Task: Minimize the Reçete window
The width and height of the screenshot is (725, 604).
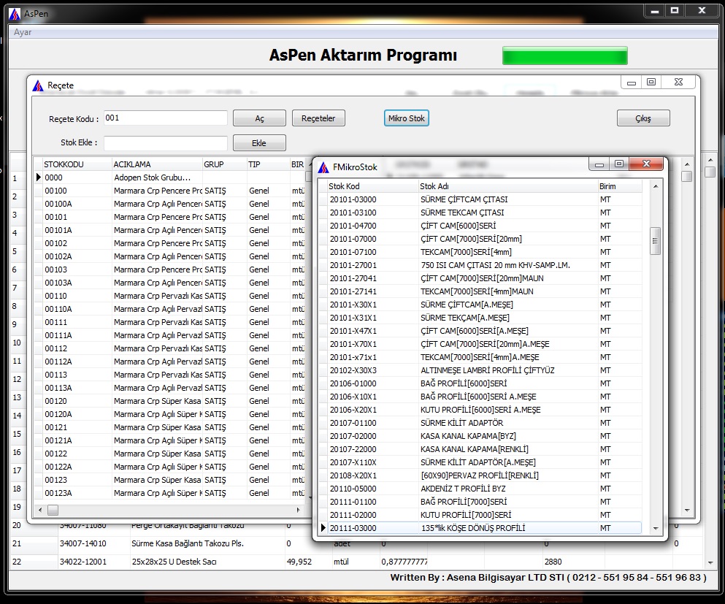Action: point(631,82)
